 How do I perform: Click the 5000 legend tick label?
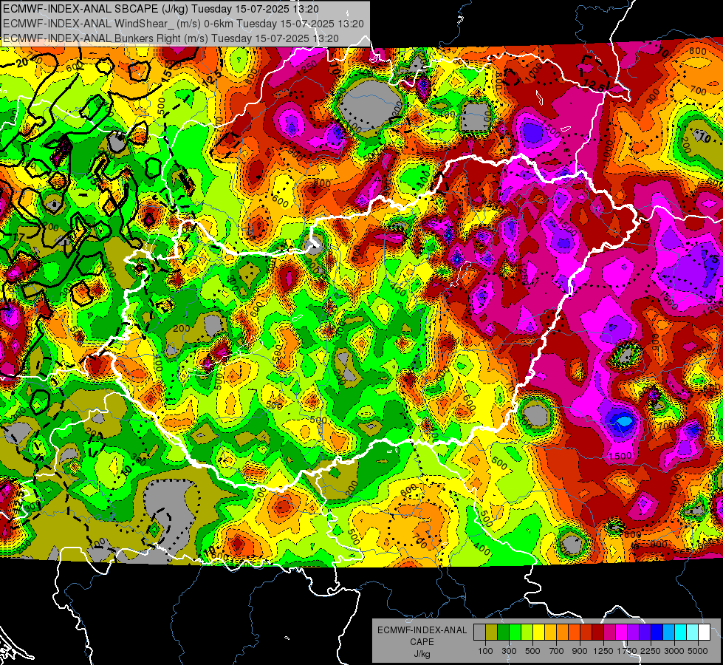click(698, 651)
